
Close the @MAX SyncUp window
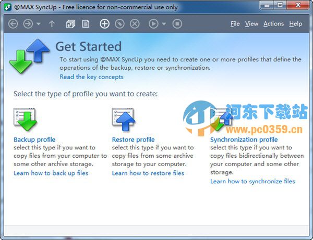point(298,5)
